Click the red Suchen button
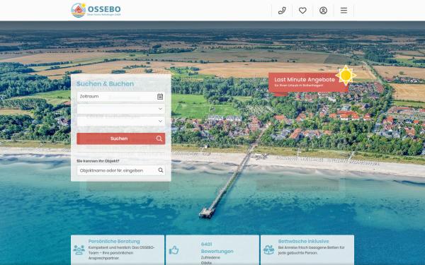 (121, 139)
